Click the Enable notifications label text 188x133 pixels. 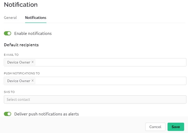33,34
